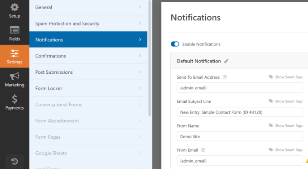Expand the Confirmations chevron
This screenshot has width=308, height=169.
[x=140, y=56]
